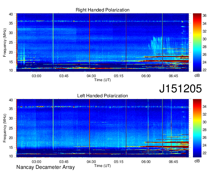Click 40 MHz frequency tick of Left Handed plot
The image size is (210, 171).
click(11, 100)
